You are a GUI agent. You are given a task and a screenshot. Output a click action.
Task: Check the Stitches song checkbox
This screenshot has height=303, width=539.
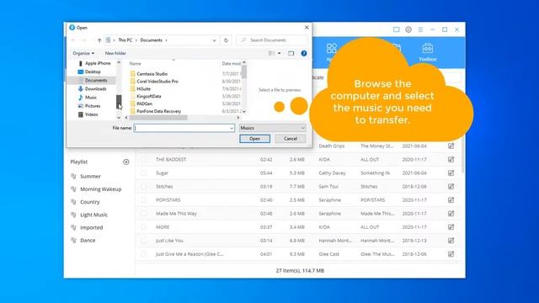pyautogui.click(x=144, y=186)
